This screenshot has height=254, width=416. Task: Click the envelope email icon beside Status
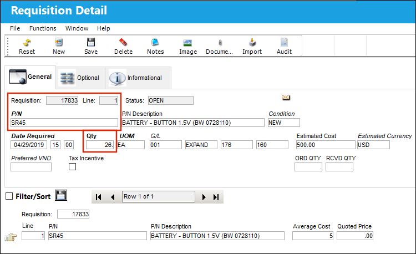[x=286, y=98]
